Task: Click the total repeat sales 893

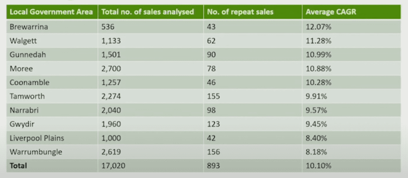Action: [x=214, y=166]
